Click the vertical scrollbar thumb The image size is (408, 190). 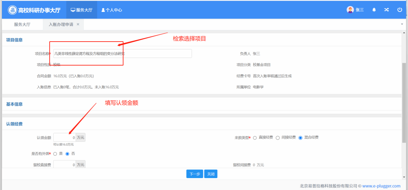404,102
